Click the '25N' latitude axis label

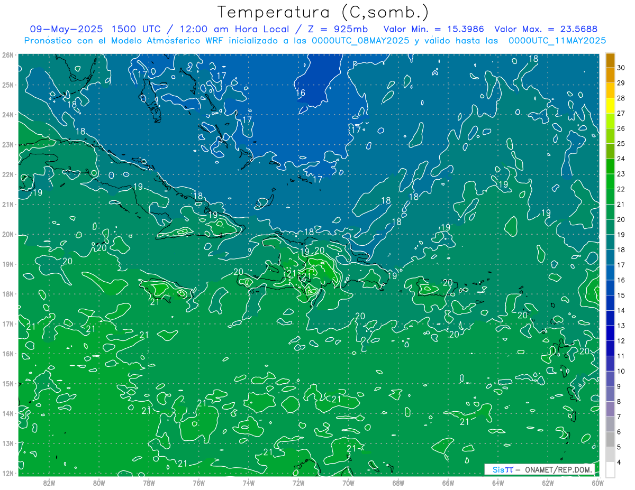click(8, 85)
